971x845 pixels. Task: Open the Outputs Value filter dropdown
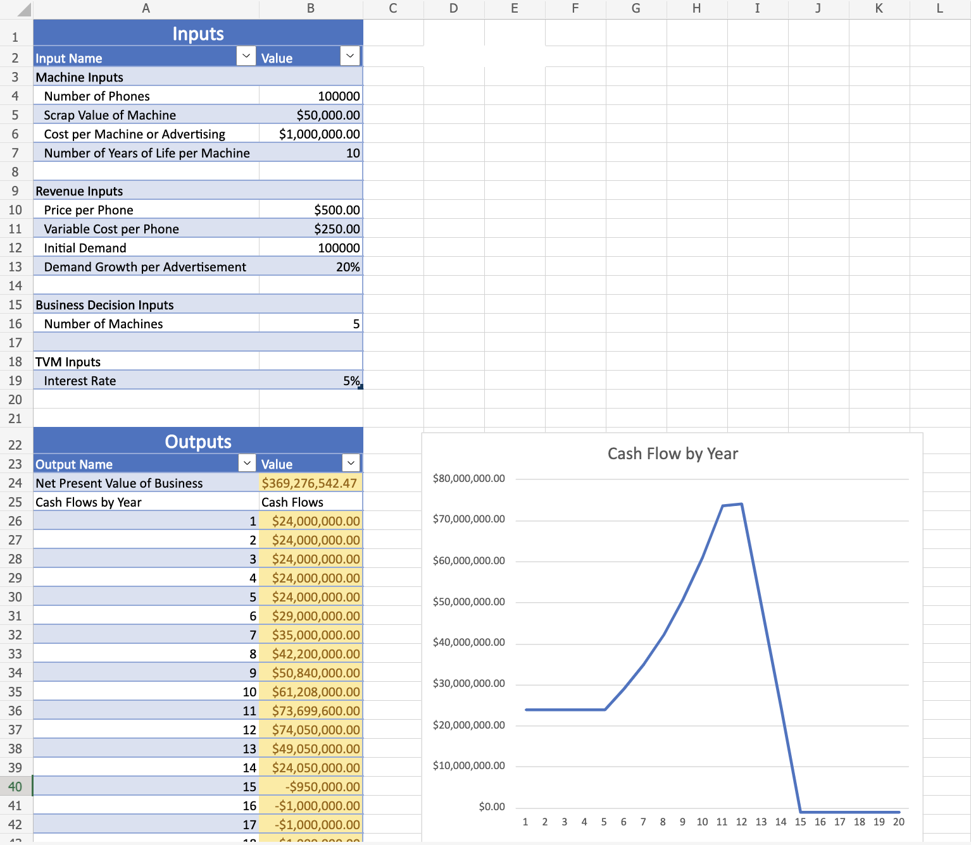[x=351, y=462]
